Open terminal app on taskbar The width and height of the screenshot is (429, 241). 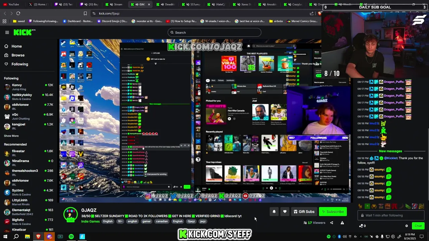coord(60,237)
